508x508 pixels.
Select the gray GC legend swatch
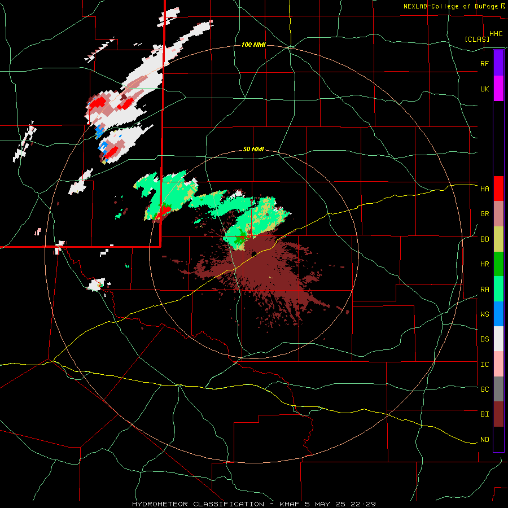tap(498, 389)
